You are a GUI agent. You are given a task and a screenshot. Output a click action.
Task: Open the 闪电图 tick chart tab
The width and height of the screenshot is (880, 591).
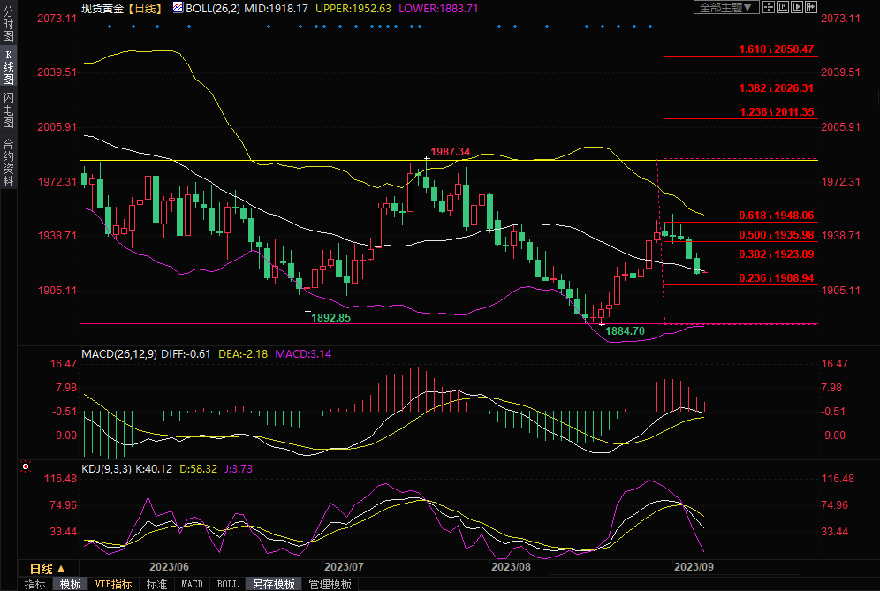pyautogui.click(x=8, y=110)
